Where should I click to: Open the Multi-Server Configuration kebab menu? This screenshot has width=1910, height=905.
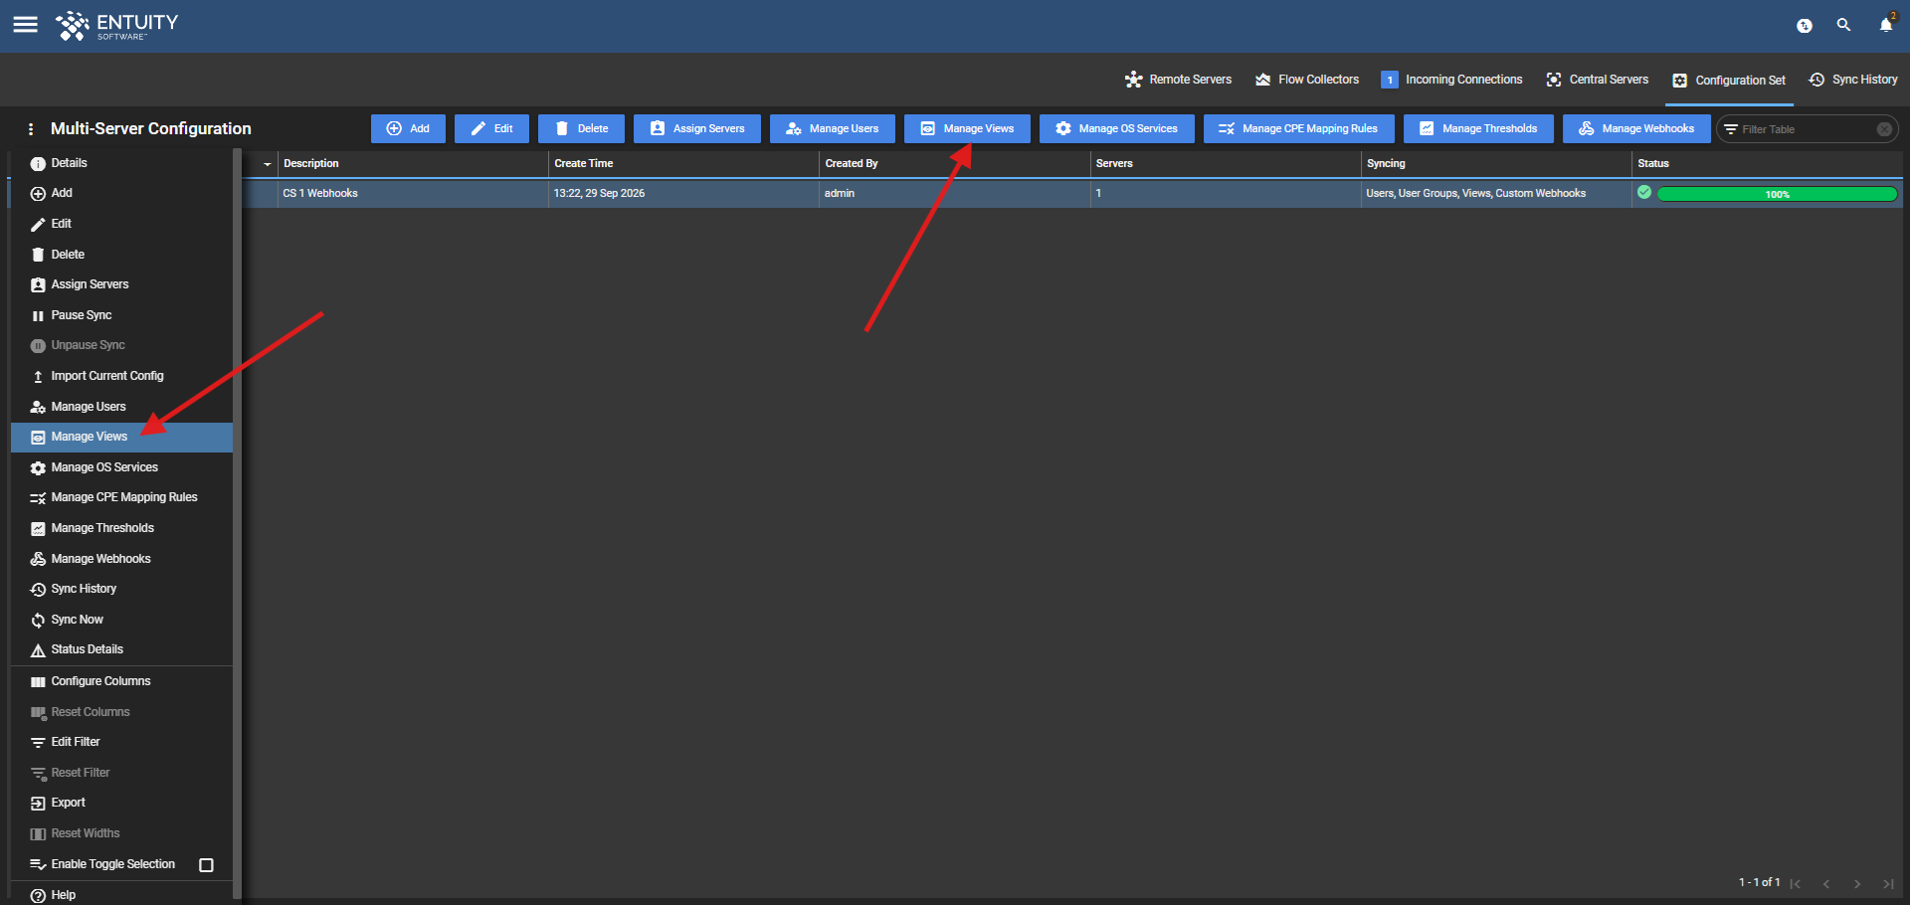pos(31,129)
